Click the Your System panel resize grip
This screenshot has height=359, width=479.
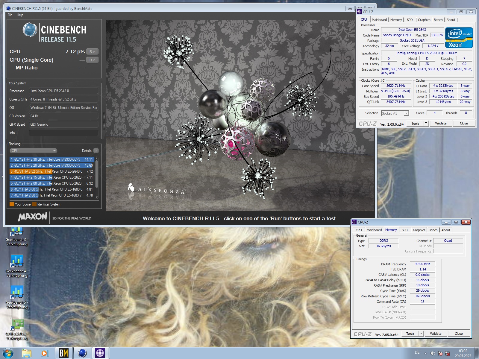point(104,121)
